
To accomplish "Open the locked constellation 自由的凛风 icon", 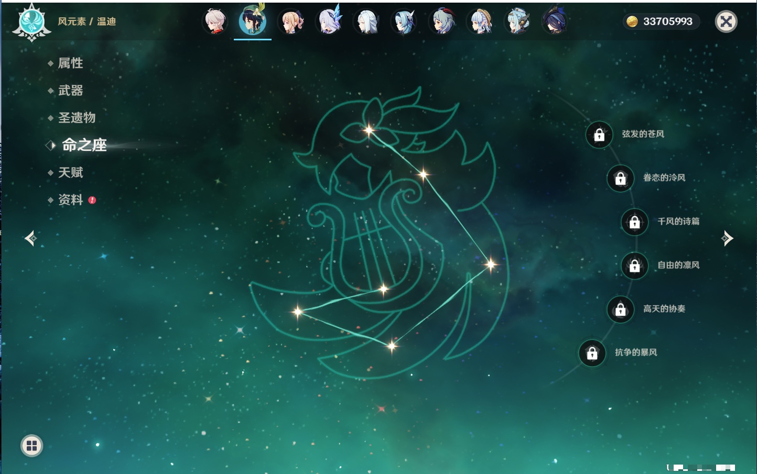I will tap(634, 266).
